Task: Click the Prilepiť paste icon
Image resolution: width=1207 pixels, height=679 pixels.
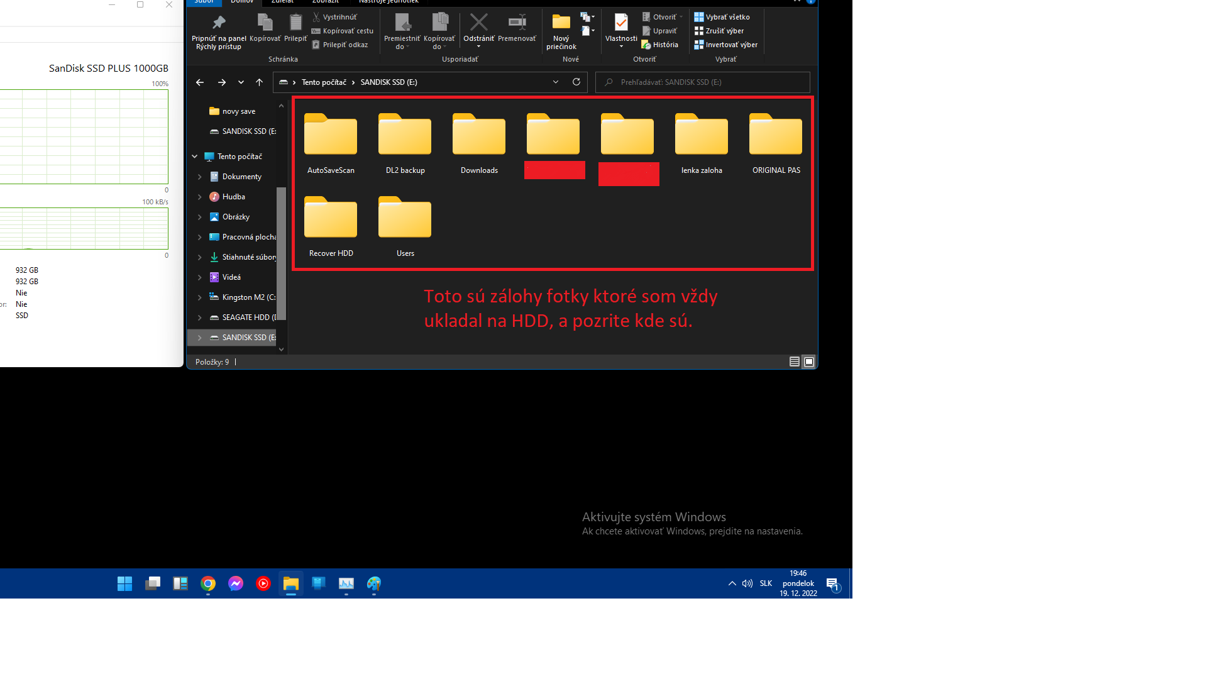Action: (x=295, y=23)
